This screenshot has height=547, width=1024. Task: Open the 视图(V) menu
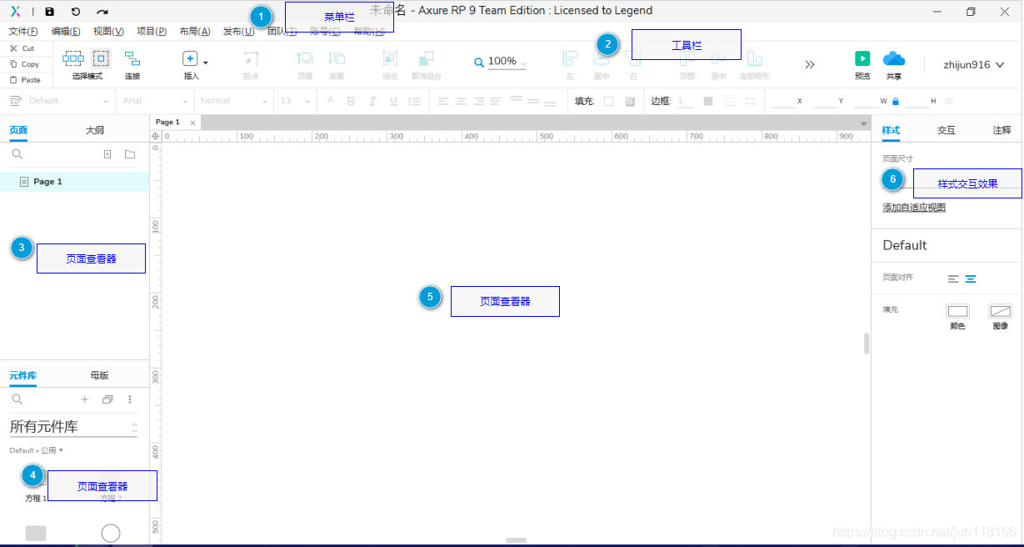[x=108, y=32]
